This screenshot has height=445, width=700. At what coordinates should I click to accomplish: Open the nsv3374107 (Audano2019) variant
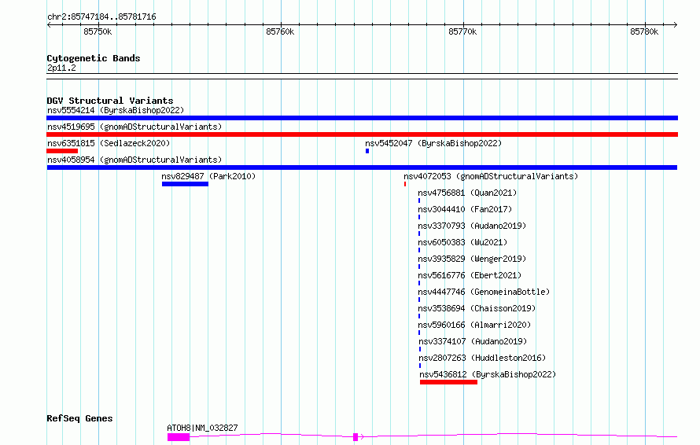coord(473,341)
